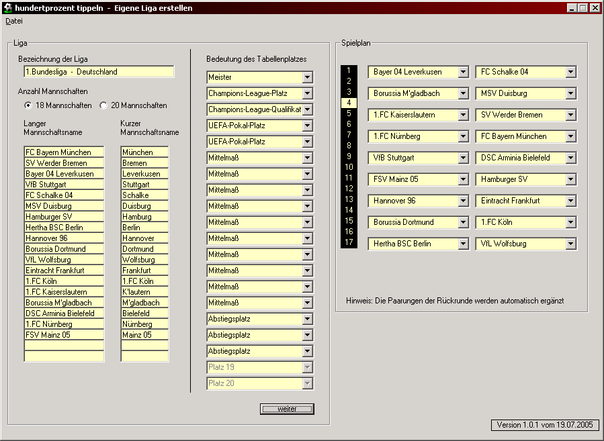
Task: Select matchday 4 in the Spielplan list
Action: tap(349, 103)
